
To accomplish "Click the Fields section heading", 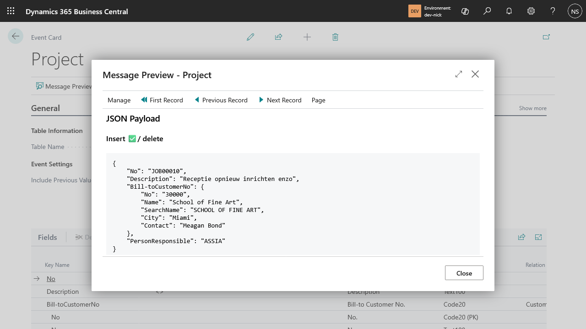I will click(x=48, y=237).
